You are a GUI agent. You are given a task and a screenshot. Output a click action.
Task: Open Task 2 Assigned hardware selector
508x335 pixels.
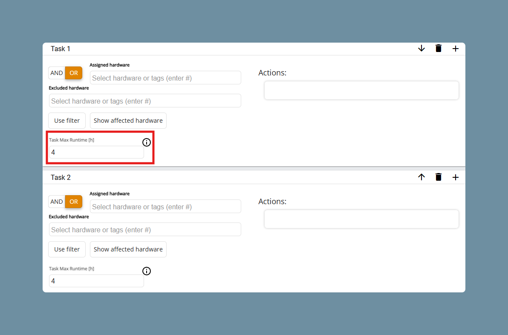pyautogui.click(x=165, y=206)
